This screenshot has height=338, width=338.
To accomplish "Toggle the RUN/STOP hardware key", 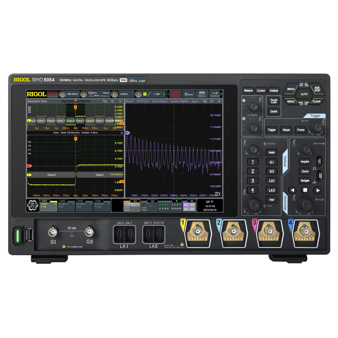I will [317, 89].
